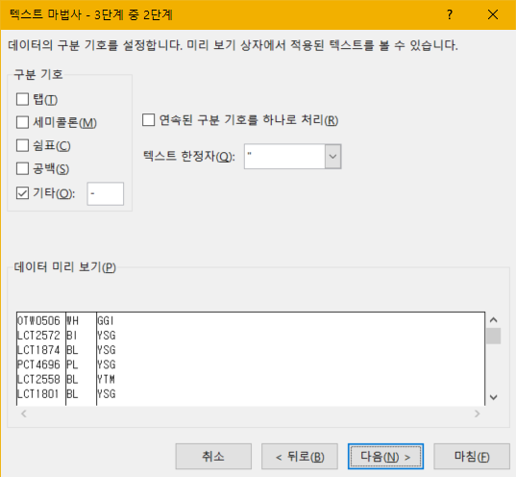
Task: Enable the 공백(S) space delimiter
Action: (x=22, y=168)
